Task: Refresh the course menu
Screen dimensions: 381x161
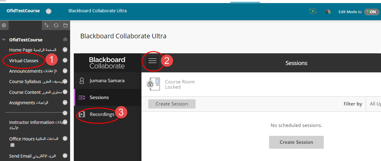Action: pyautogui.click(x=56, y=25)
